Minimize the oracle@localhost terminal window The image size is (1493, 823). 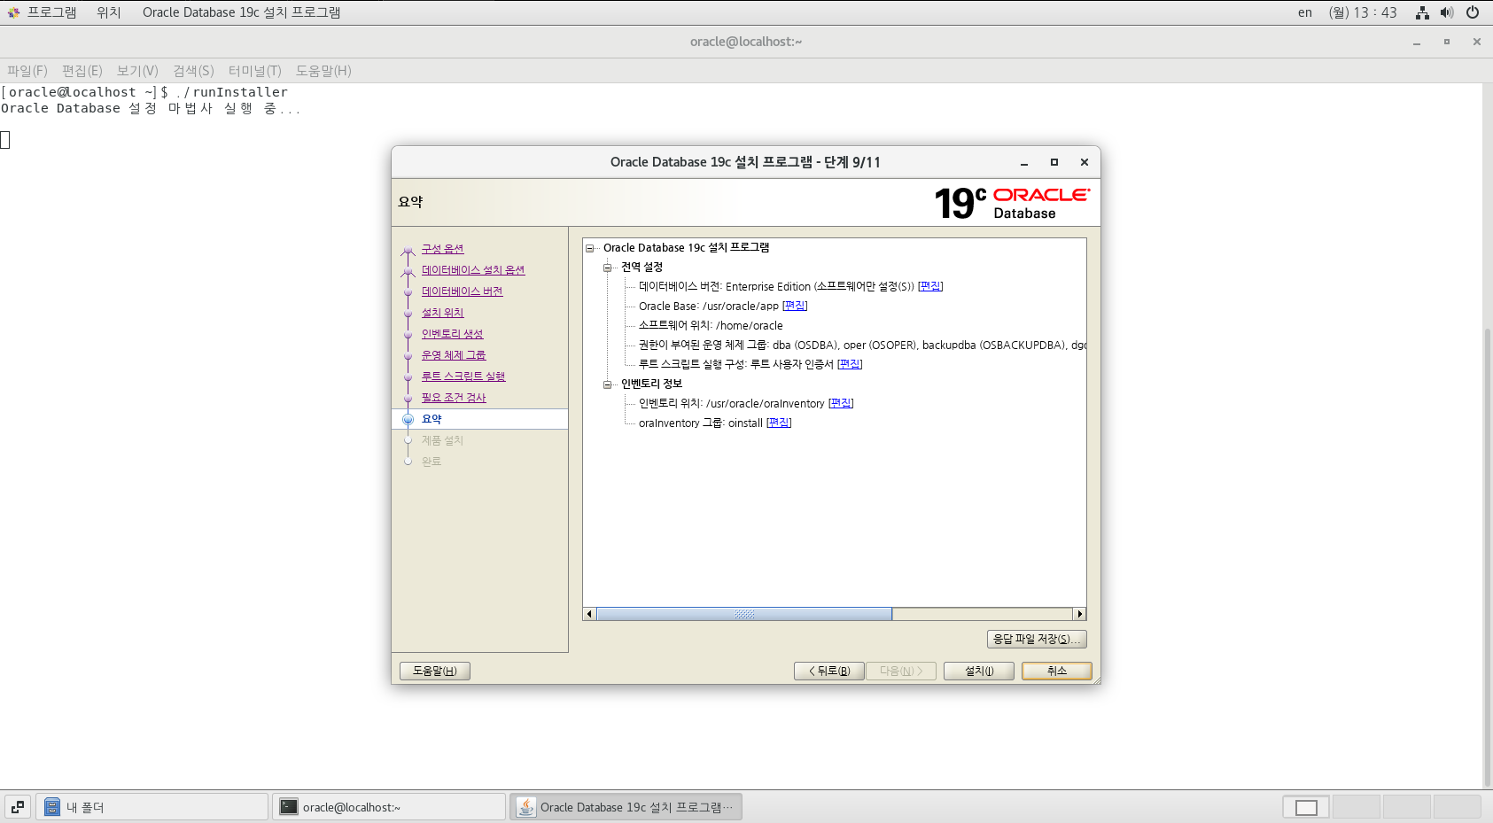tap(1417, 42)
